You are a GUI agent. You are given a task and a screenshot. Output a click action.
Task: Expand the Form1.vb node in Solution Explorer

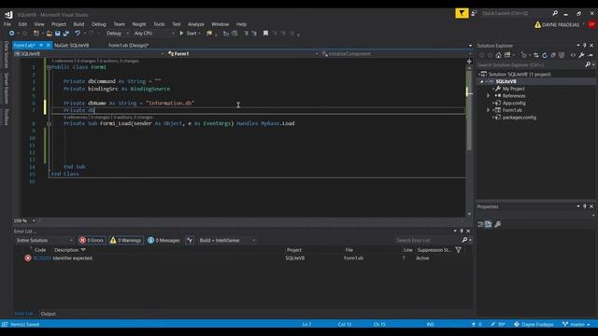pos(488,110)
